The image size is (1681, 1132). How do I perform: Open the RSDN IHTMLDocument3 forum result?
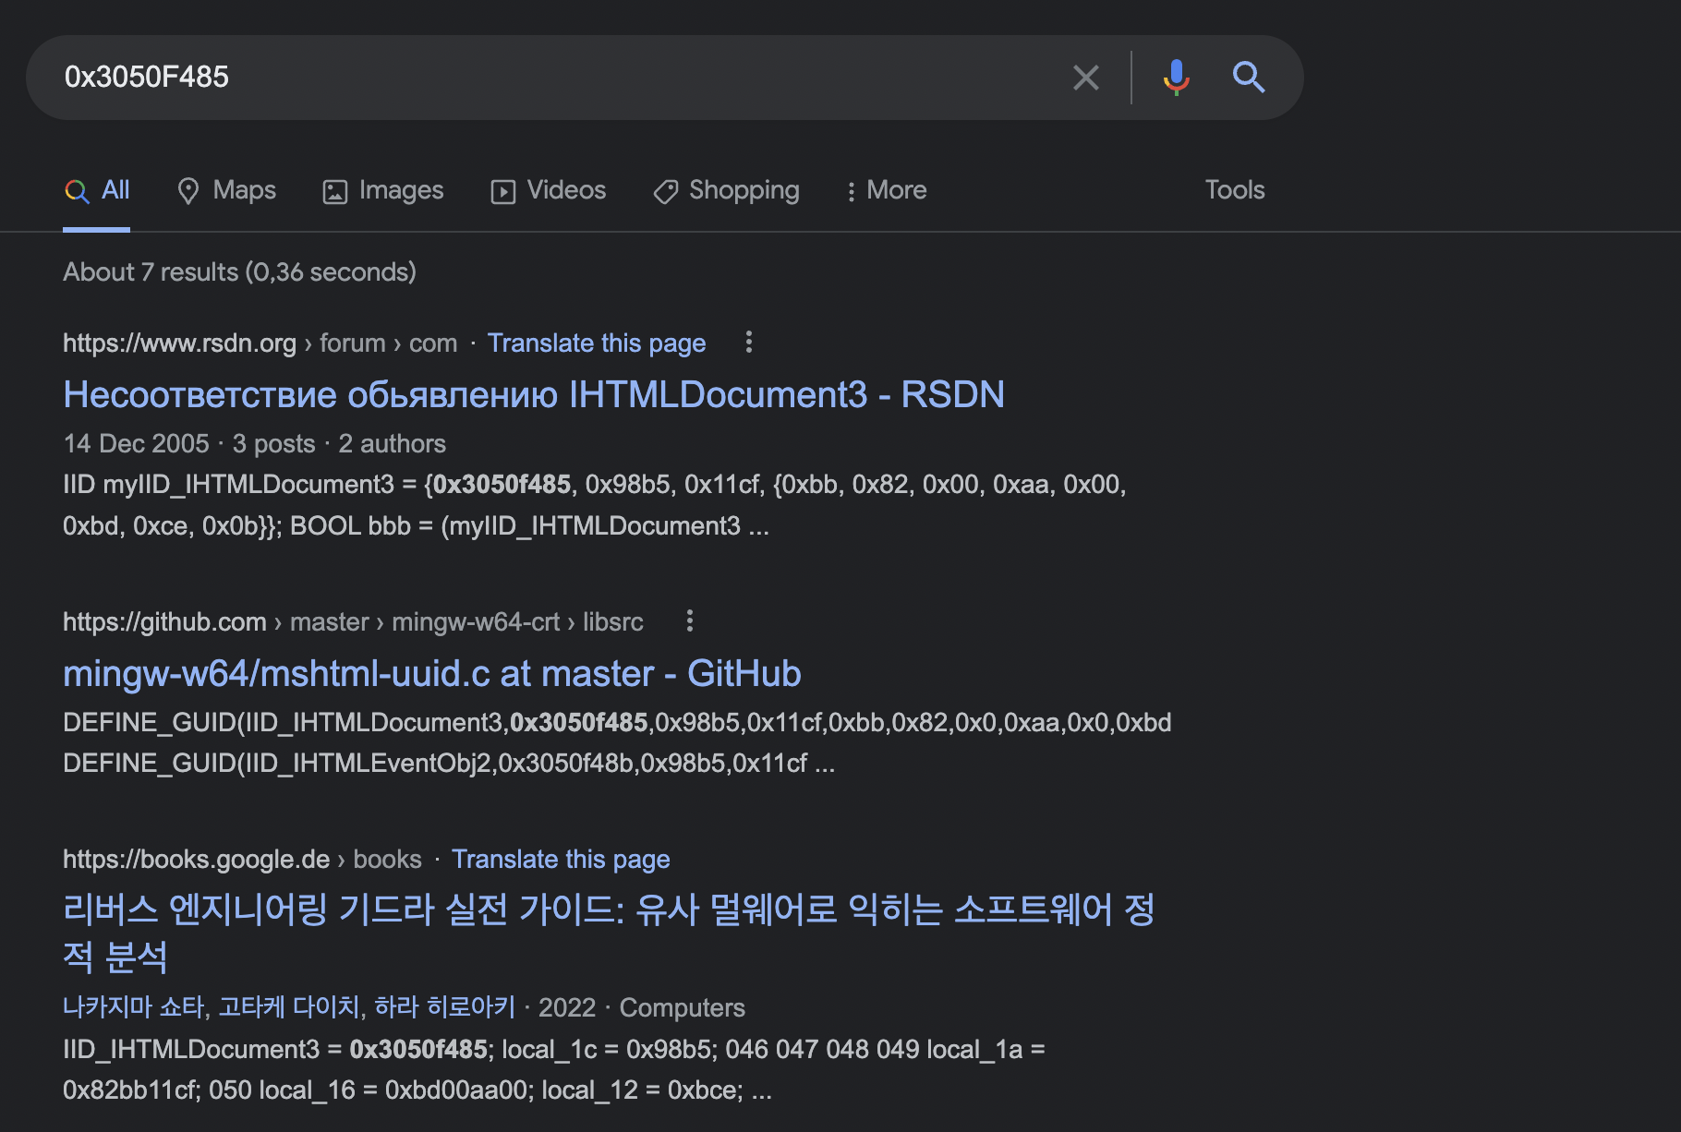[x=533, y=394]
